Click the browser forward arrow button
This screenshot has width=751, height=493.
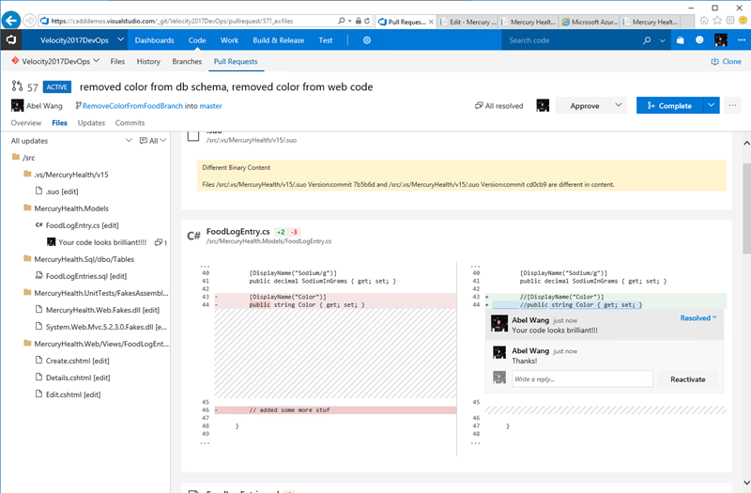pos(30,21)
